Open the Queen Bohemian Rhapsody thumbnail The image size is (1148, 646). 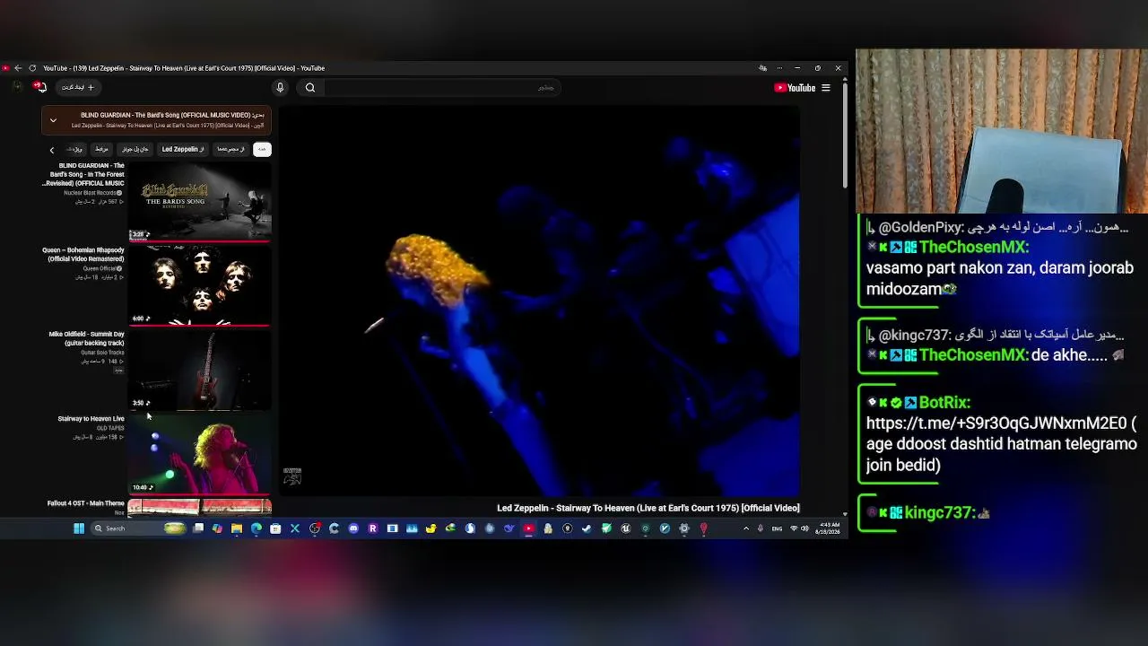[x=199, y=286]
